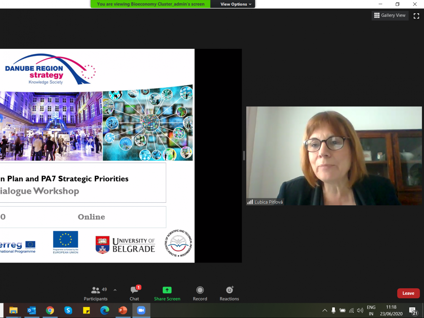
Task: Open the Windows notification center
Action: (413, 311)
